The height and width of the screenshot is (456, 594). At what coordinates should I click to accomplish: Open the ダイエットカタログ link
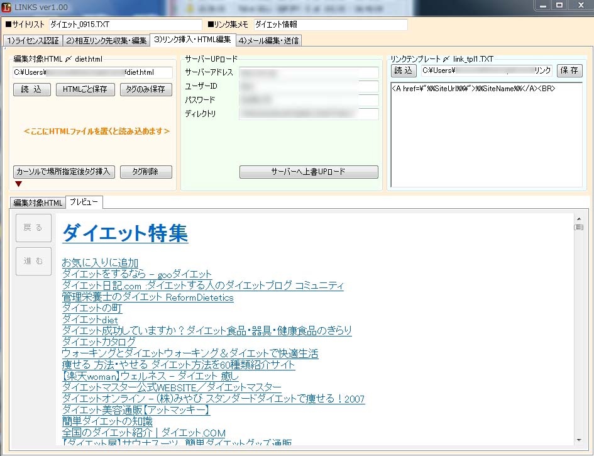(99, 342)
